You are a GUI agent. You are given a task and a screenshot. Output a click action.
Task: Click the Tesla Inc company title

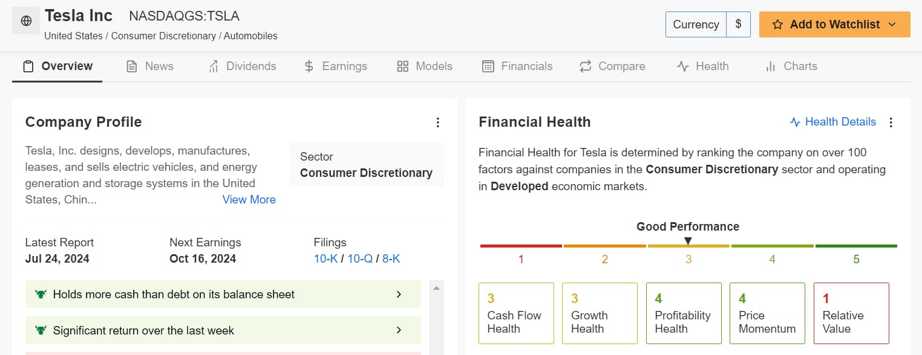pos(79,15)
